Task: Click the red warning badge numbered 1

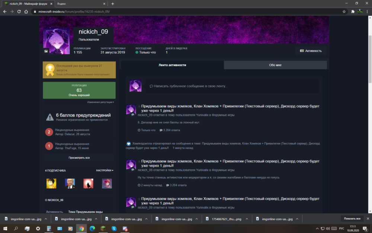Action: click(x=49, y=146)
